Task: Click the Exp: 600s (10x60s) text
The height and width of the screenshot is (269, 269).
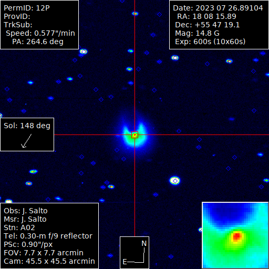Action: click(x=210, y=42)
